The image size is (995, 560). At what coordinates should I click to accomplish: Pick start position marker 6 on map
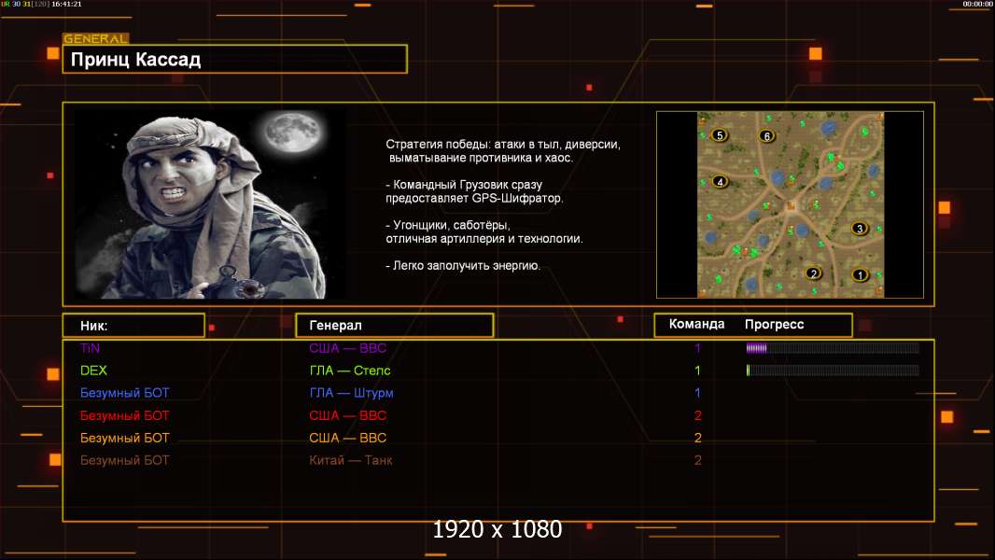(766, 136)
